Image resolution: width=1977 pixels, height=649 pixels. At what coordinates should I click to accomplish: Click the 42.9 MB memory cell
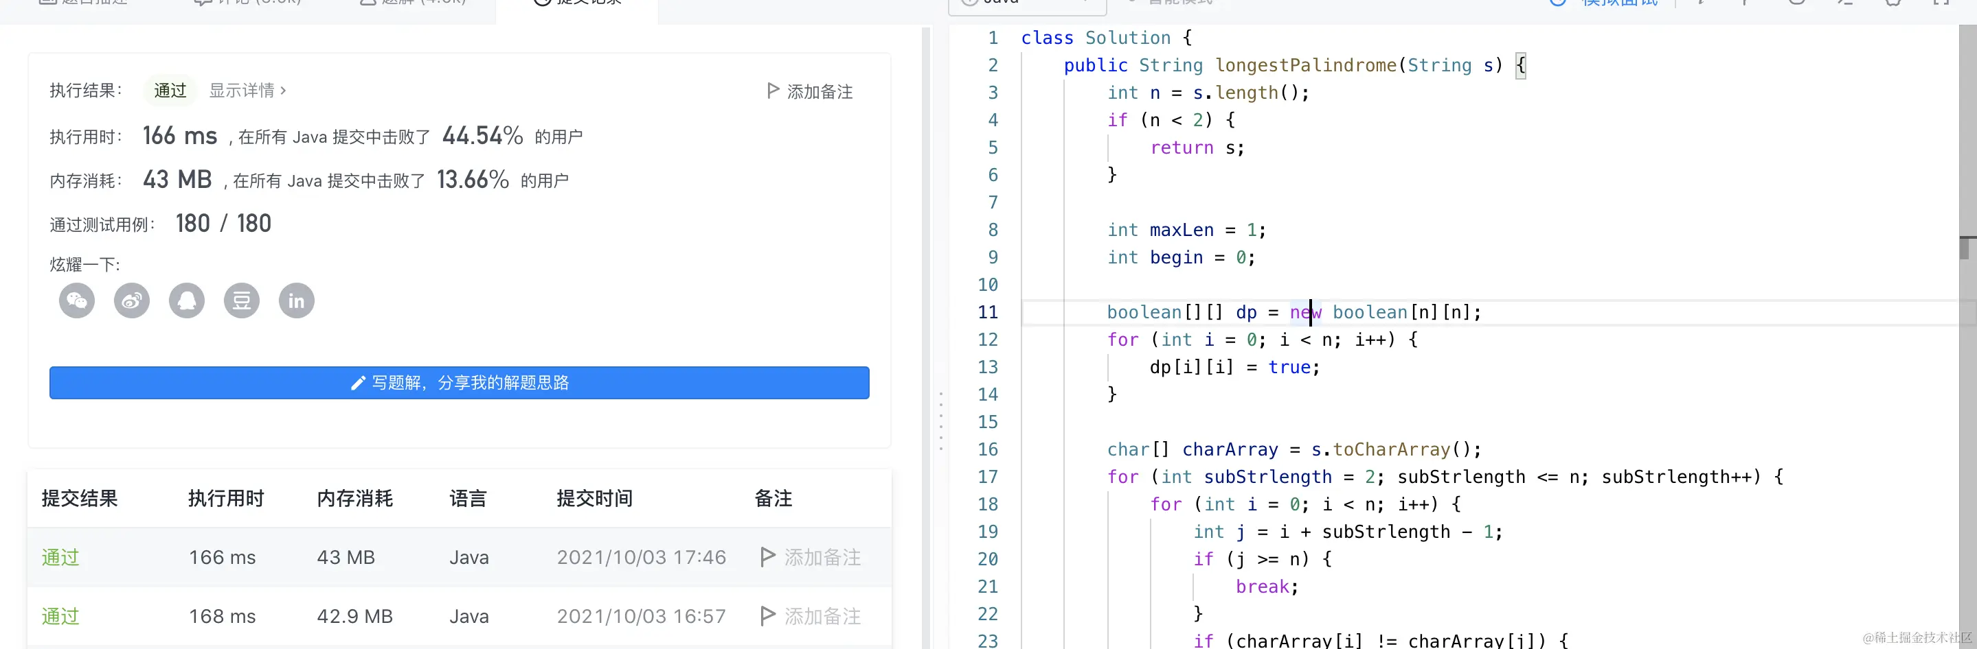pyautogui.click(x=354, y=616)
